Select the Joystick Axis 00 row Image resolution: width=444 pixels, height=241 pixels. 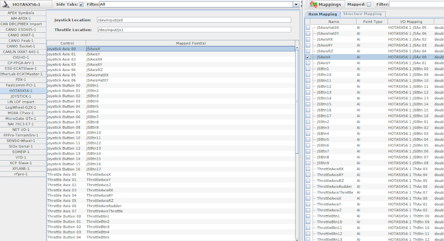(x=171, y=49)
